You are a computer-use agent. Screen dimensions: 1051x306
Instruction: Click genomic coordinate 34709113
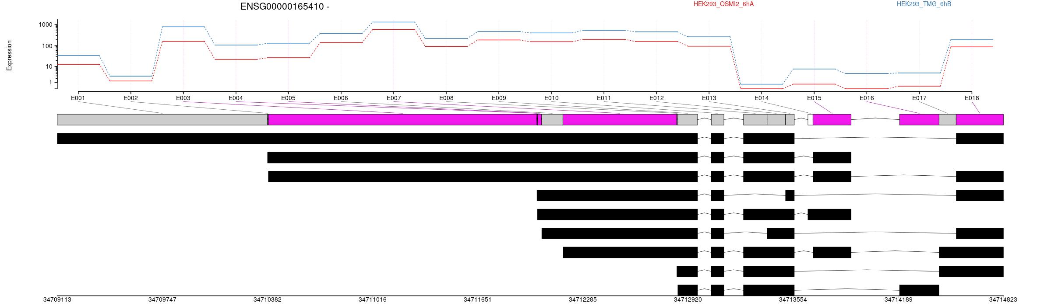(x=57, y=300)
